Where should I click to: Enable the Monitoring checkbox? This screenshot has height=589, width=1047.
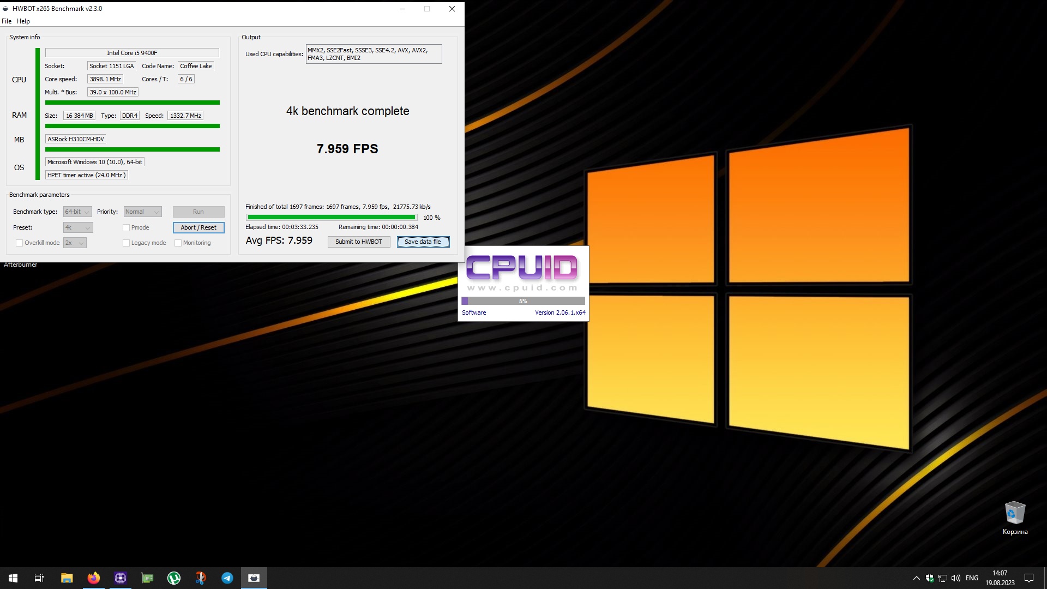click(178, 243)
